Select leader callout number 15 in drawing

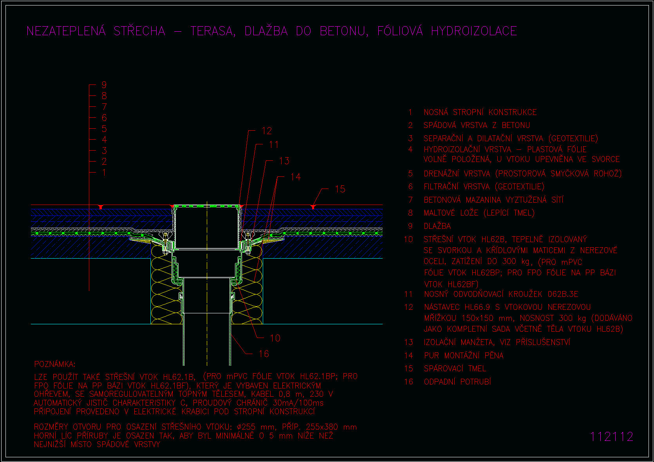pyautogui.click(x=340, y=189)
